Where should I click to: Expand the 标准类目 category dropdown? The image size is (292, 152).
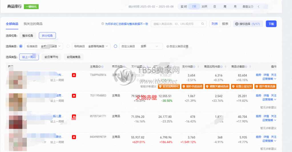44,46
